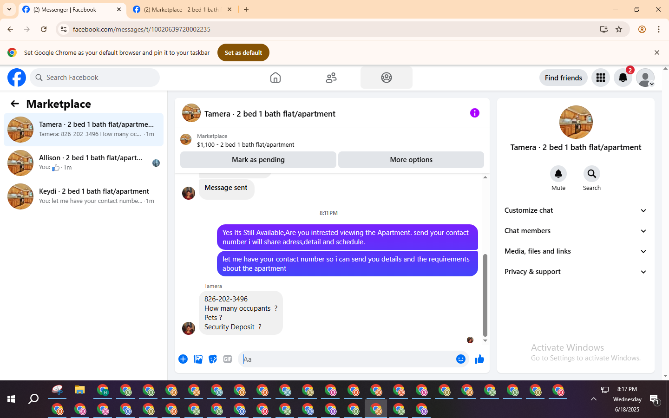
Task: Expand Media, files and links section
Action: tap(576, 251)
